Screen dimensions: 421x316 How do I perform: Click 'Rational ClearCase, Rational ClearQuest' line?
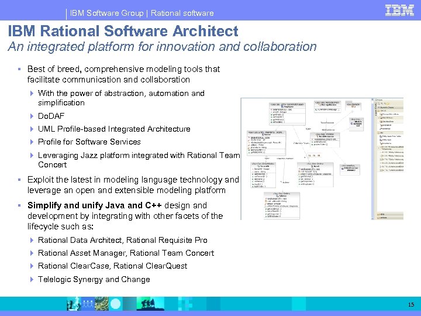[x=112, y=266]
